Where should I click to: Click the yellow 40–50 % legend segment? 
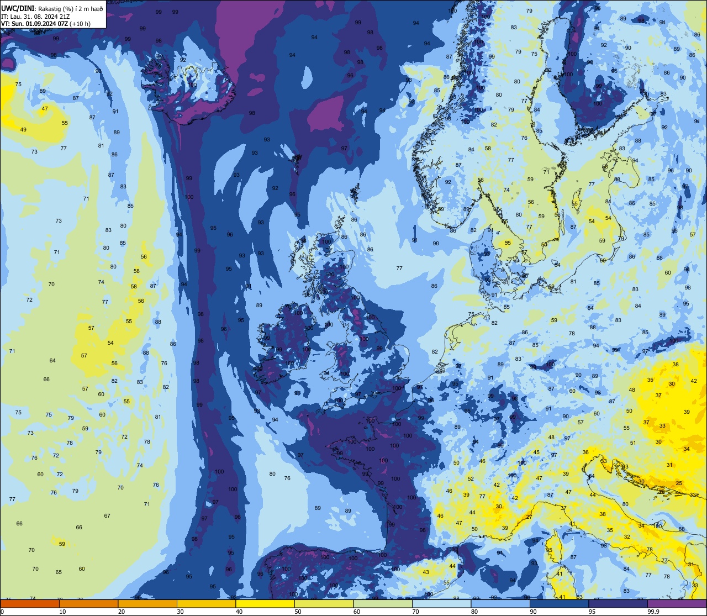pos(265,603)
